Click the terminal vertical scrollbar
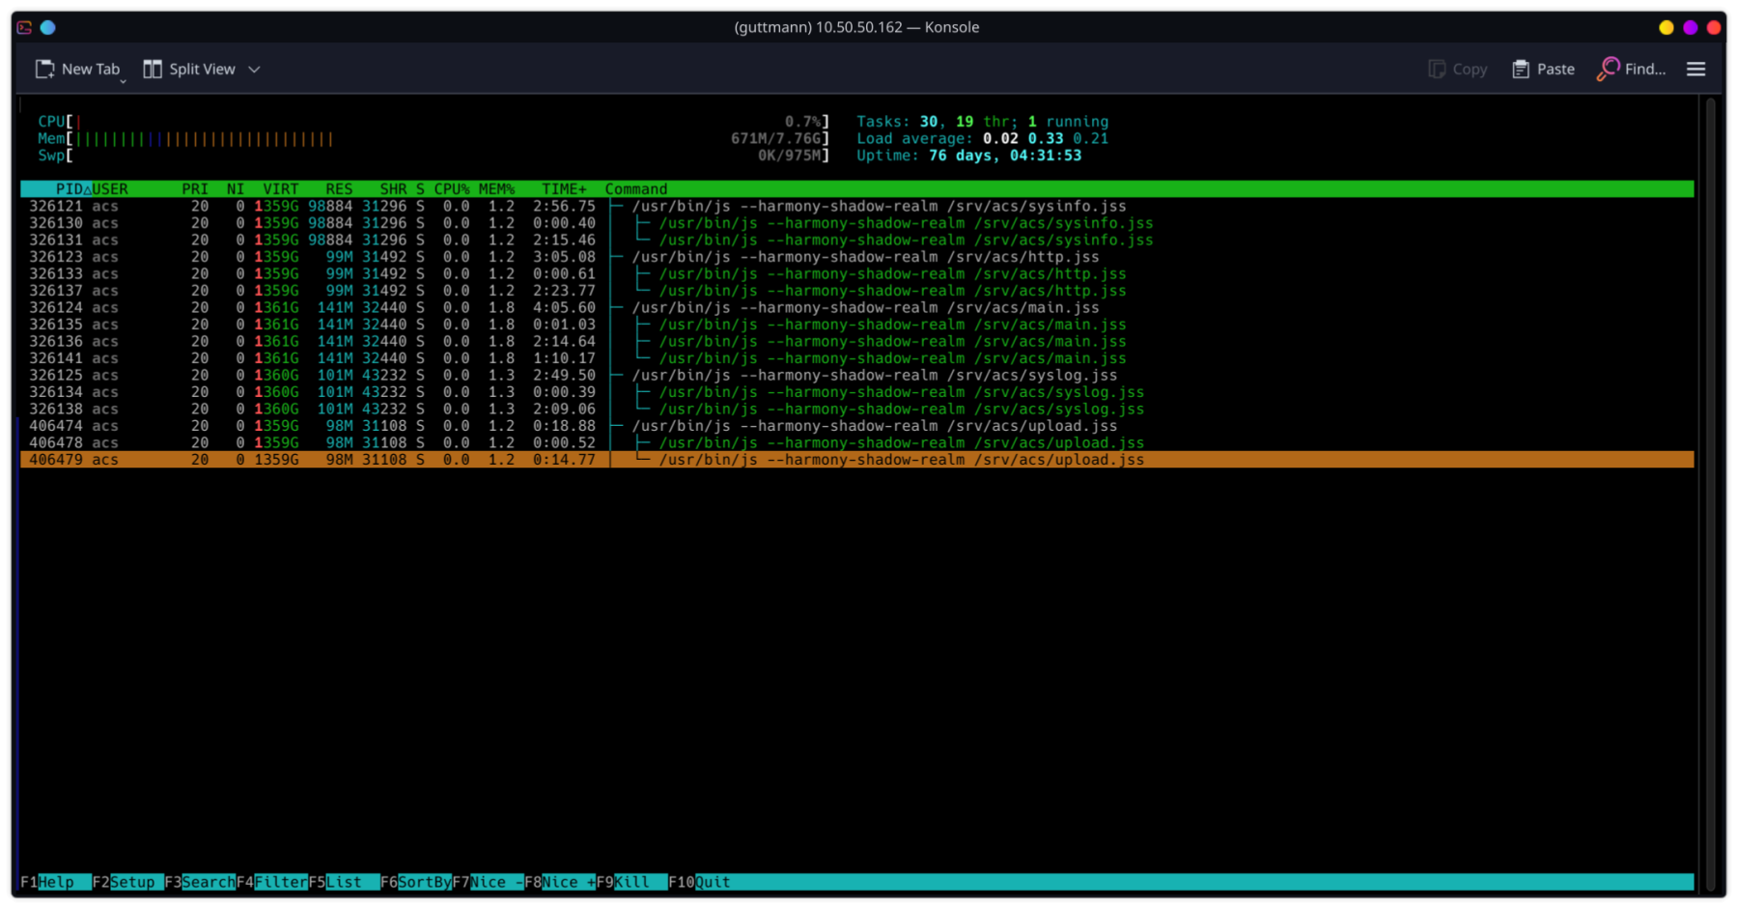Viewport: 1738px width, 909px height. pyautogui.click(x=1710, y=483)
